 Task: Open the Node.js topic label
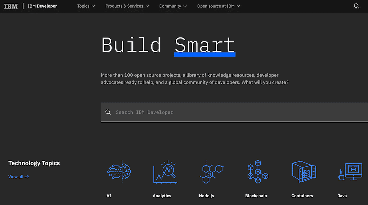tap(206, 196)
